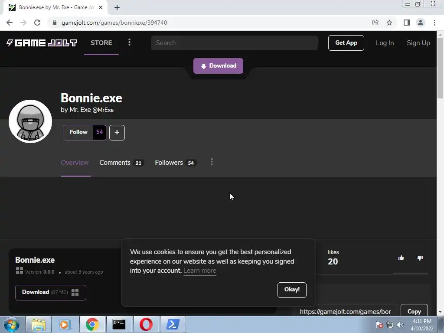Click the Get App button

pos(346,43)
